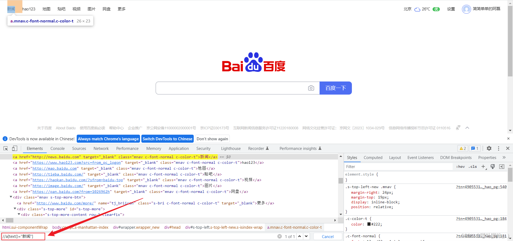The image size is (513, 241).
Task: Toggle :hov element state panel
Action: (461, 167)
